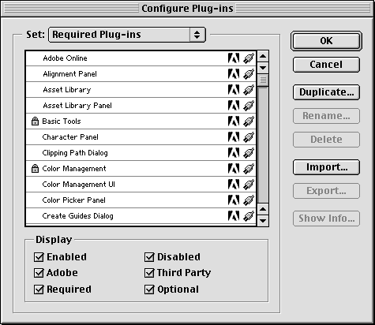
Task: Click the plug icon for Clipping Path Dialog
Action: tap(249, 153)
